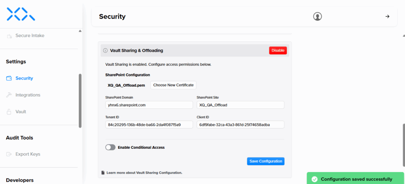
Task: Click the Integrations wrench icon
Action: point(9,95)
